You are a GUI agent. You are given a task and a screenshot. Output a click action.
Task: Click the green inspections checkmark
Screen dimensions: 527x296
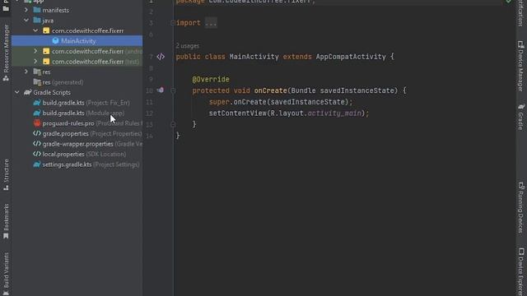[x=509, y=2]
